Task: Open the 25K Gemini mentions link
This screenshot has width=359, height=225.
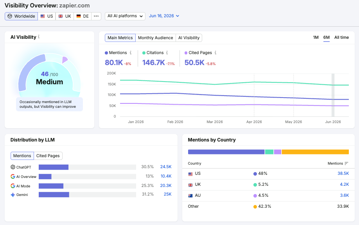Action: click(x=167, y=194)
